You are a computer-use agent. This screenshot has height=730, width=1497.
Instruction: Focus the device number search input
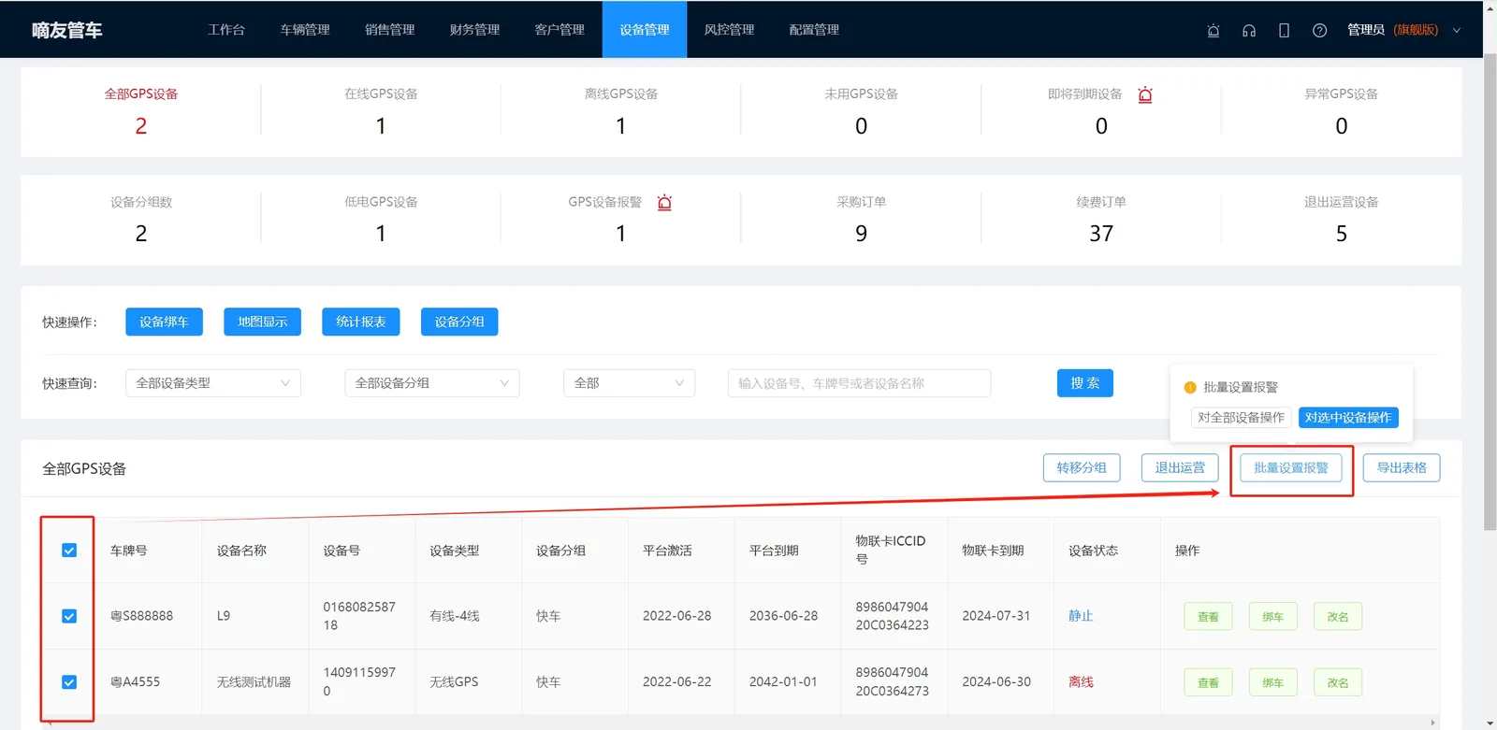pos(859,383)
